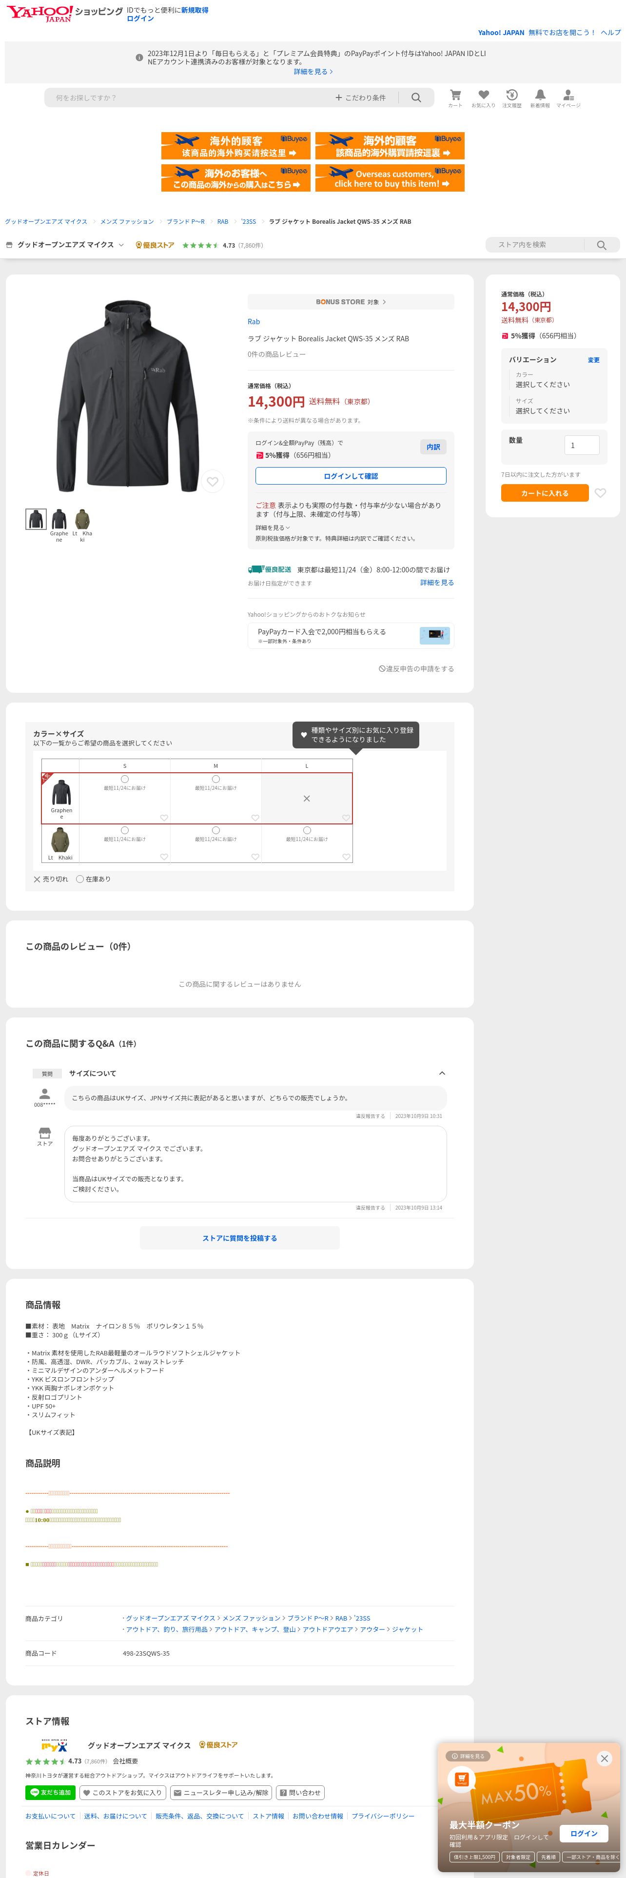Screen dimensions: 626x1878
Task: Click the store MYX logo in store info
Action: [55, 1745]
